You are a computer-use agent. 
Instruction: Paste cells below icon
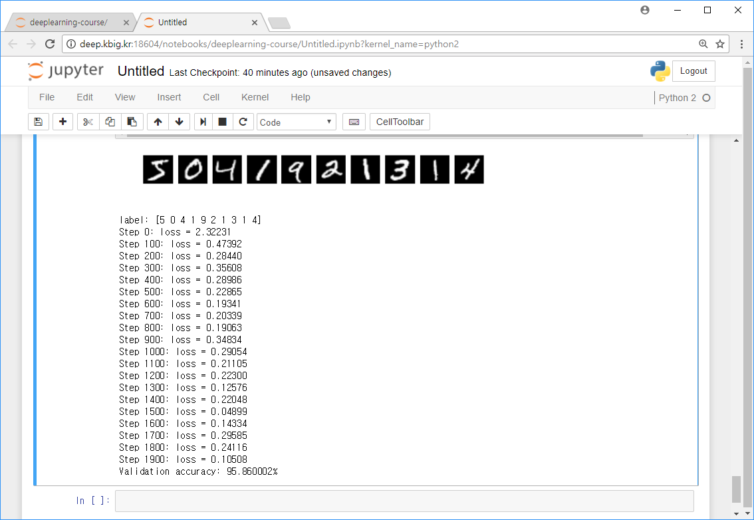(x=132, y=122)
